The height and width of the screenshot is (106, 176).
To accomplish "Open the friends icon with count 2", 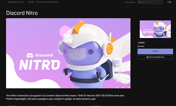I will pyautogui.click(x=169, y=2).
